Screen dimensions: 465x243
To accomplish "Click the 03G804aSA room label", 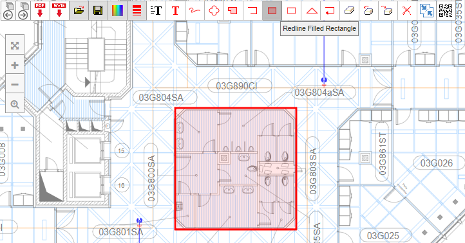I will coord(319,93).
